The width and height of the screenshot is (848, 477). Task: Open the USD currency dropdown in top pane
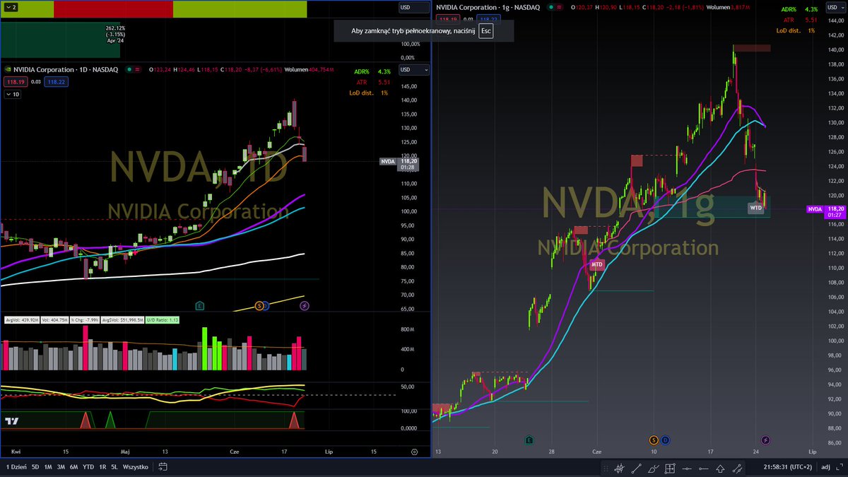point(414,7)
